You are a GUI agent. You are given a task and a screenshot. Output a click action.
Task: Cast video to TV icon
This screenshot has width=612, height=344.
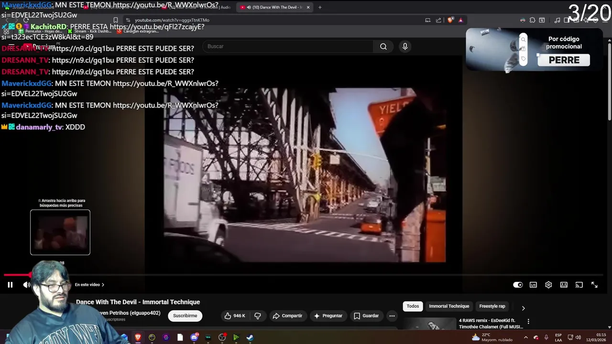(579, 285)
